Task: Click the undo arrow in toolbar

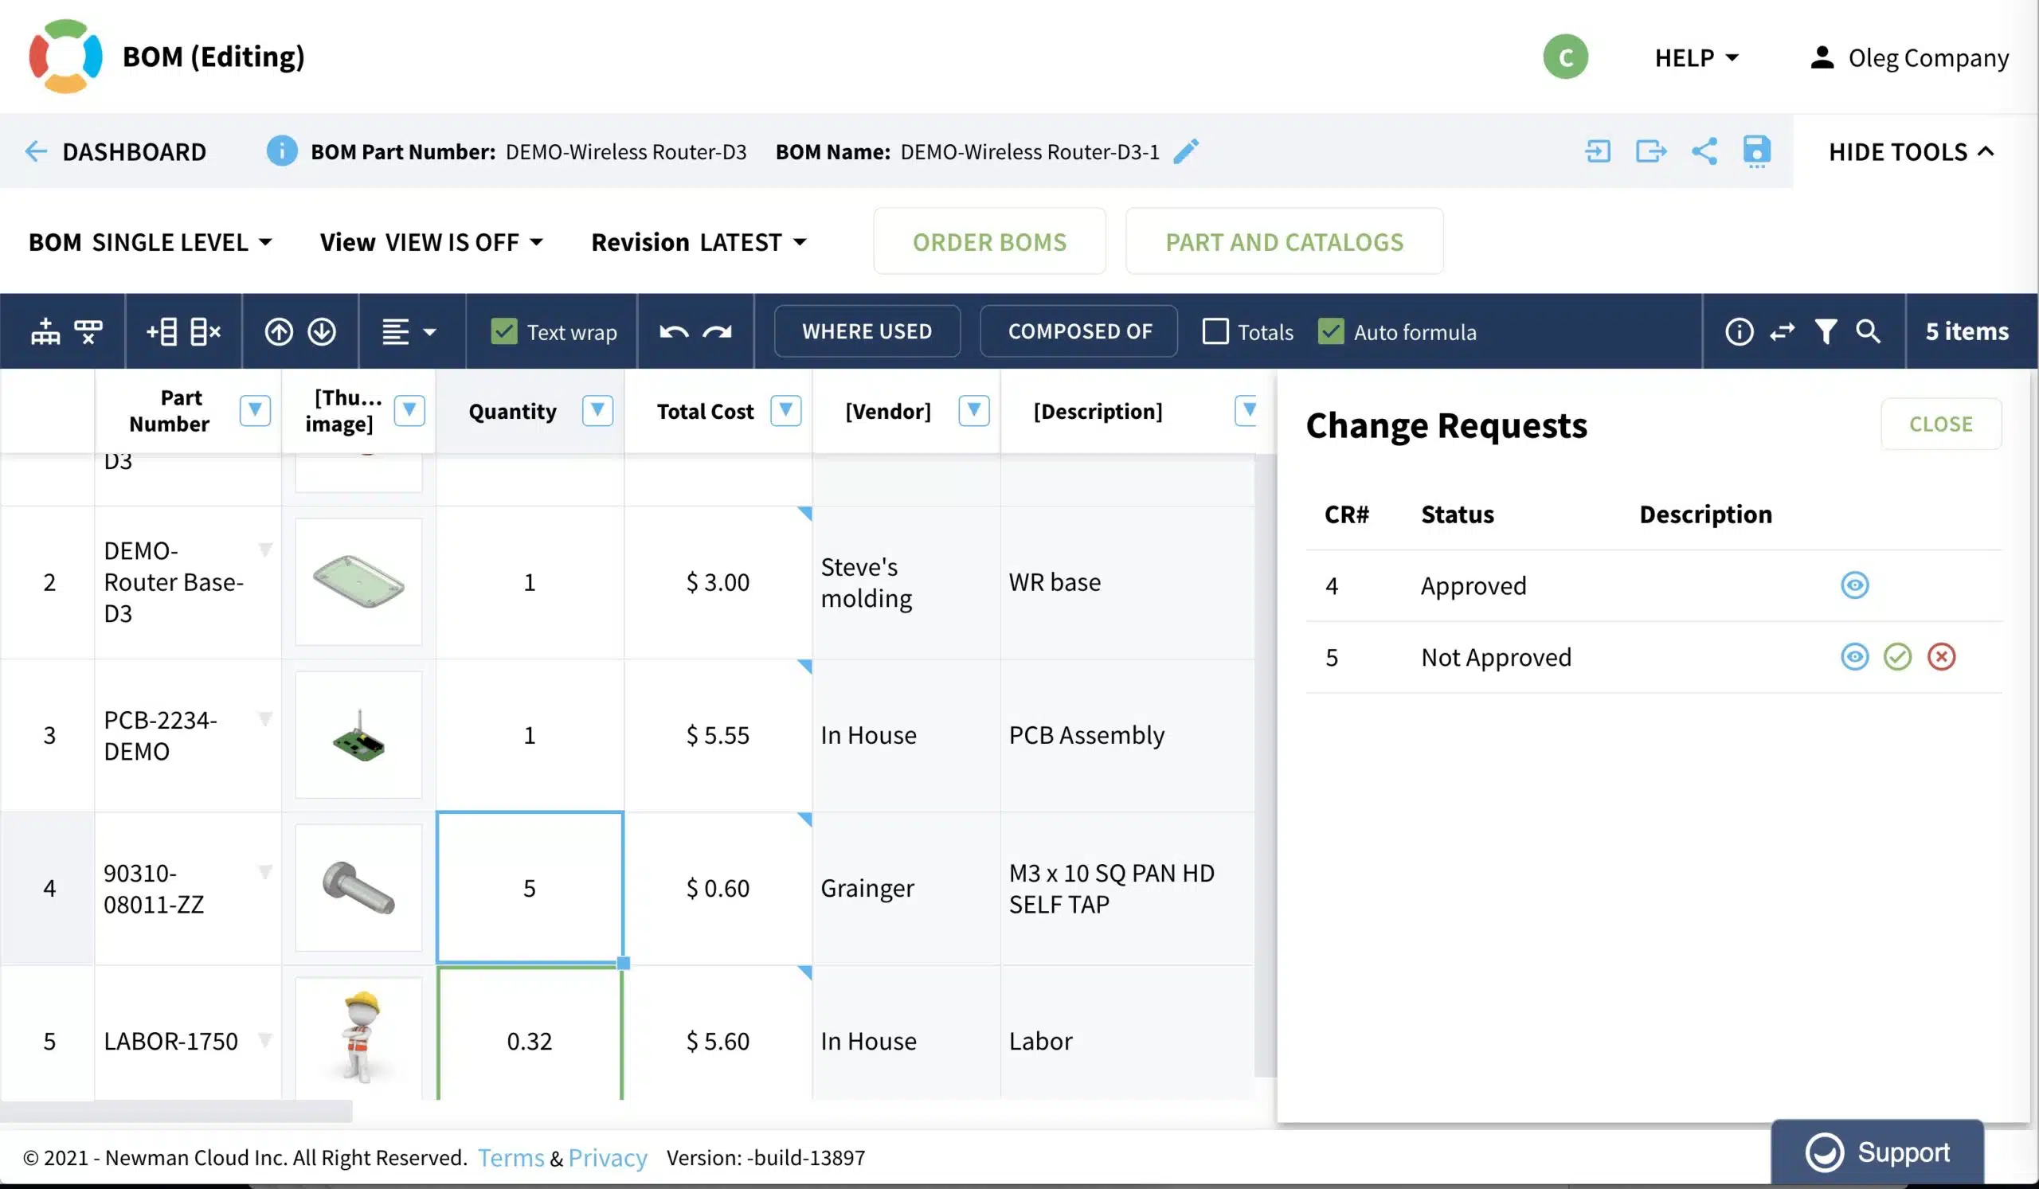Action: click(673, 331)
